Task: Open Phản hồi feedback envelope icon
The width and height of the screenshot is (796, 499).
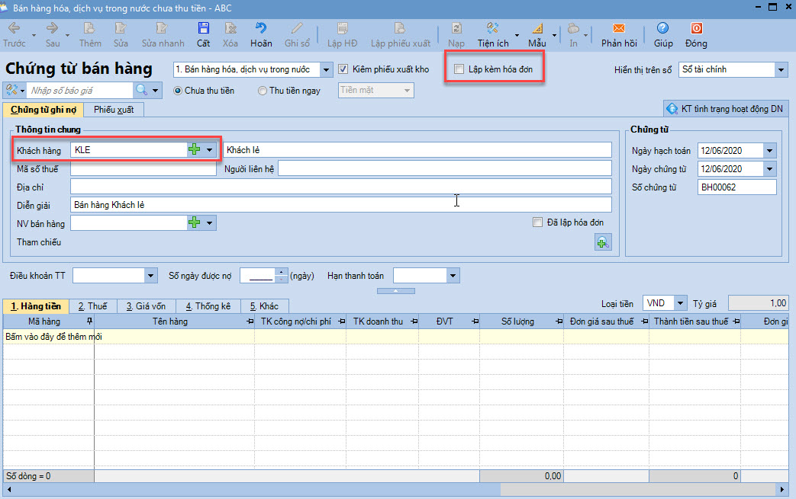Action: click(619, 28)
